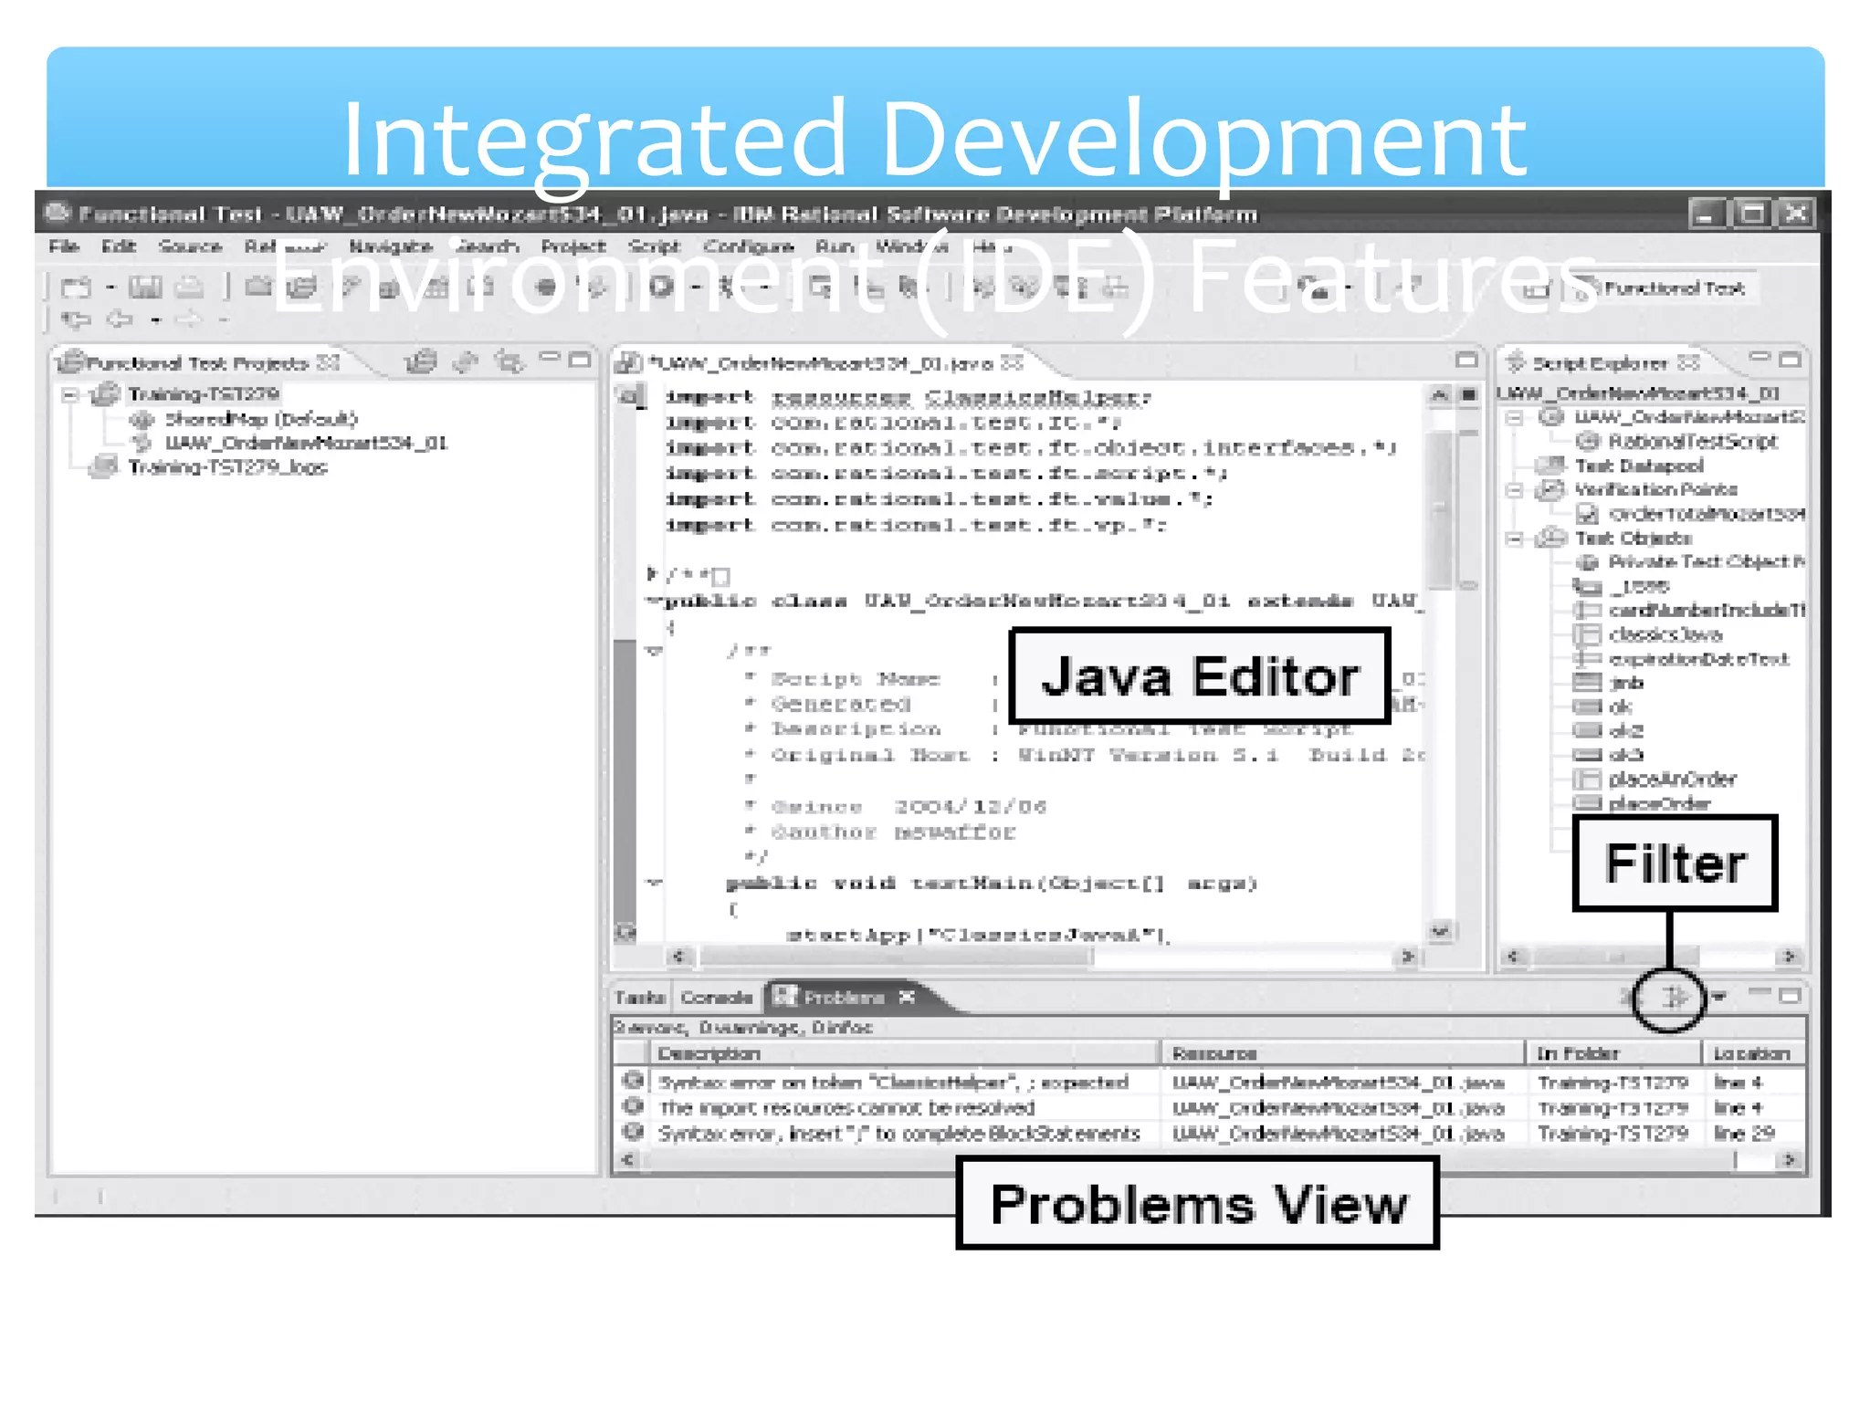The image size is (1870, 1402).
Task: Collapse the testMain method fold marker
Action: pos(654,883)
